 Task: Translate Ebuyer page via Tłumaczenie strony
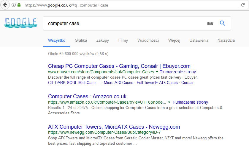tap(178, 72)
